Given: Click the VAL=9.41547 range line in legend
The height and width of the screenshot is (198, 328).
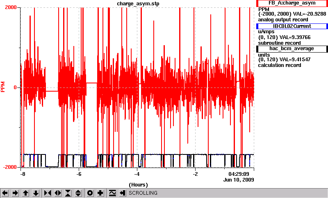Looking at the screenshot, I should pyautogui.click(x=284, y=60).
